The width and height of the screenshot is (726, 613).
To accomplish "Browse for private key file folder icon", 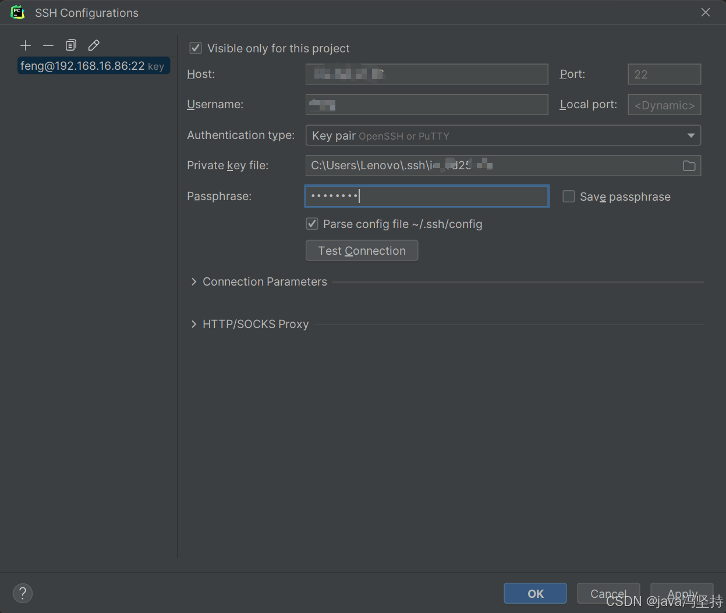I will tap(689, 166).
